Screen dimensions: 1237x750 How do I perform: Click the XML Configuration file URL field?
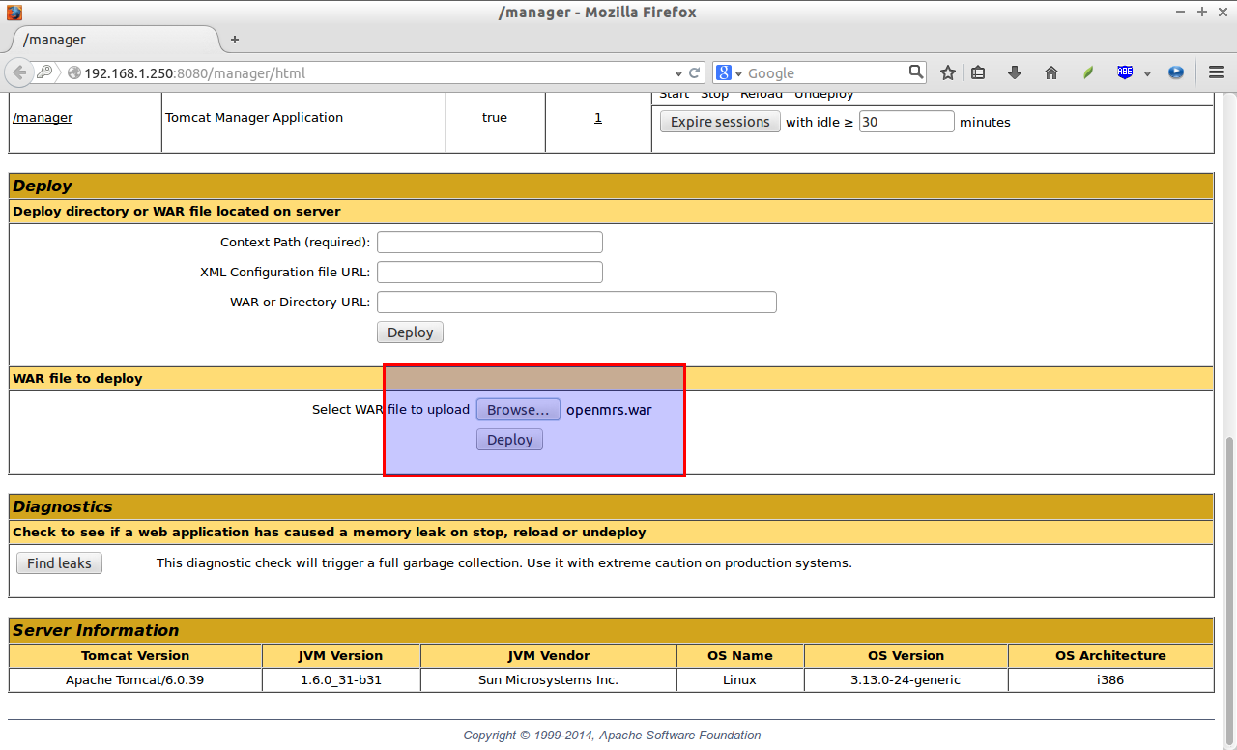click(x=490, y=272)
